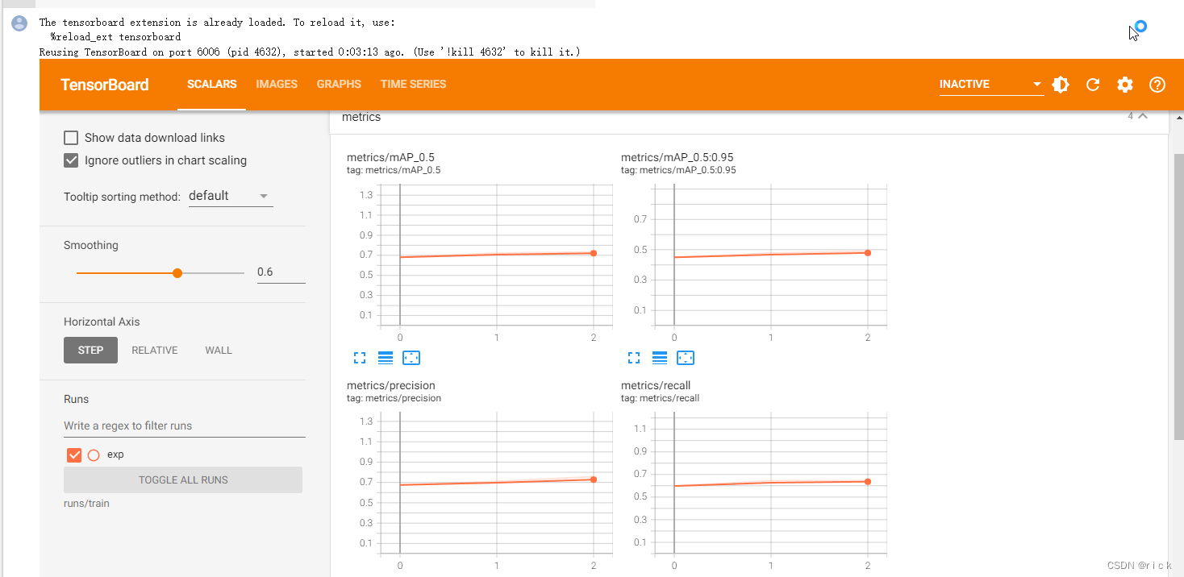Toggle y-axis log scale for mAP_0.5 chart
Viewport: 1184px width, 577px height.
tap(386, 358)
